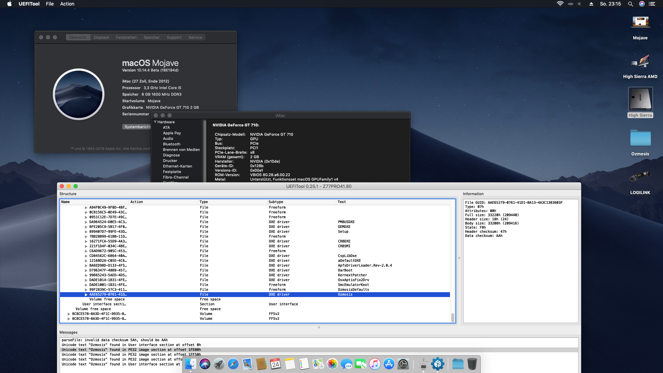Open Photos app from the dock
Screen dimensions: 663x373
pos(332,364)
